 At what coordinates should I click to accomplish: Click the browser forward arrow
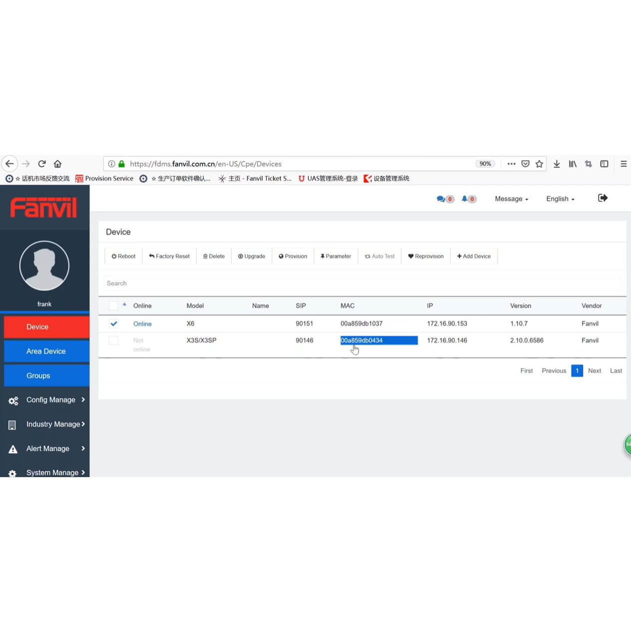[26, 164]
